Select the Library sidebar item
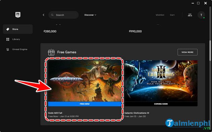This screenshot has height=132, width=212. 18,39
